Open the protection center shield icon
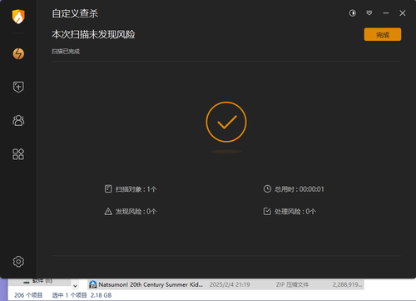Image resolution: width=416 pixels, height=301 pixels. tap(18, 87)
